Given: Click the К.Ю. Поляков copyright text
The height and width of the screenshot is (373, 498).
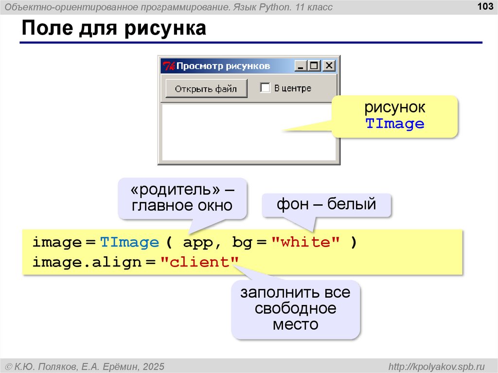Looking at the screenshot, I should [x=85, y=365].
